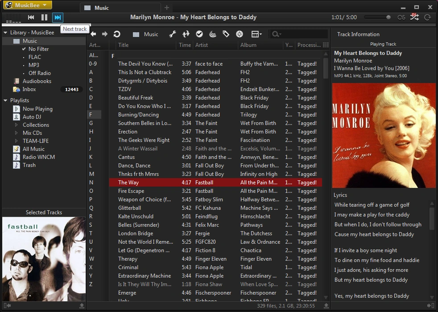
Task: Open the Radio WNCM playlist
Action: 38,157
